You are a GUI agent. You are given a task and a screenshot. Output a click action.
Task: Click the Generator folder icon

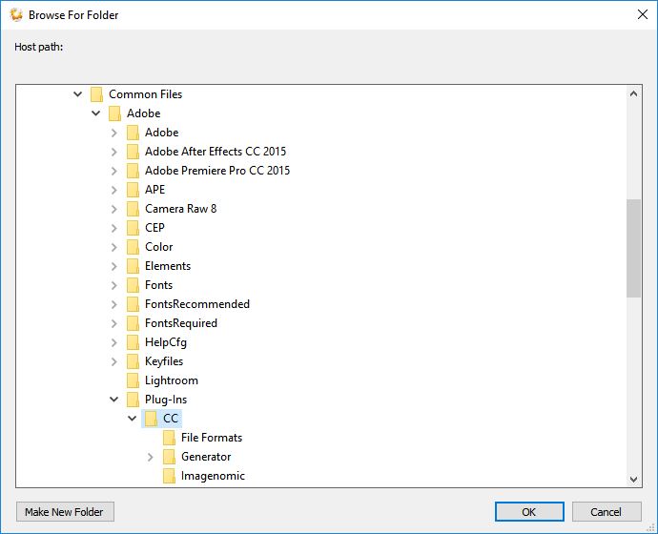[x=169, y=457]
